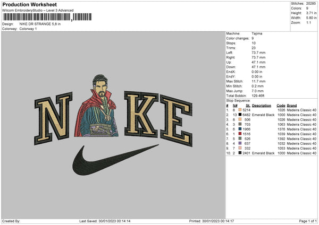319x225 pixels.
Task: Click the red swatch beside stitch count 1516
Action: point(240,134)
